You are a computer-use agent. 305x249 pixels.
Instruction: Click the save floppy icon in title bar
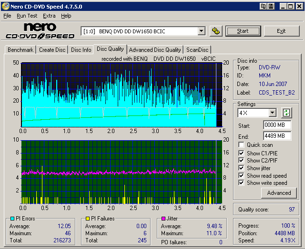(271, 6)
